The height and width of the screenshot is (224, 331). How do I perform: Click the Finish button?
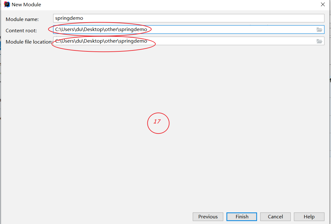click(242, 216)
